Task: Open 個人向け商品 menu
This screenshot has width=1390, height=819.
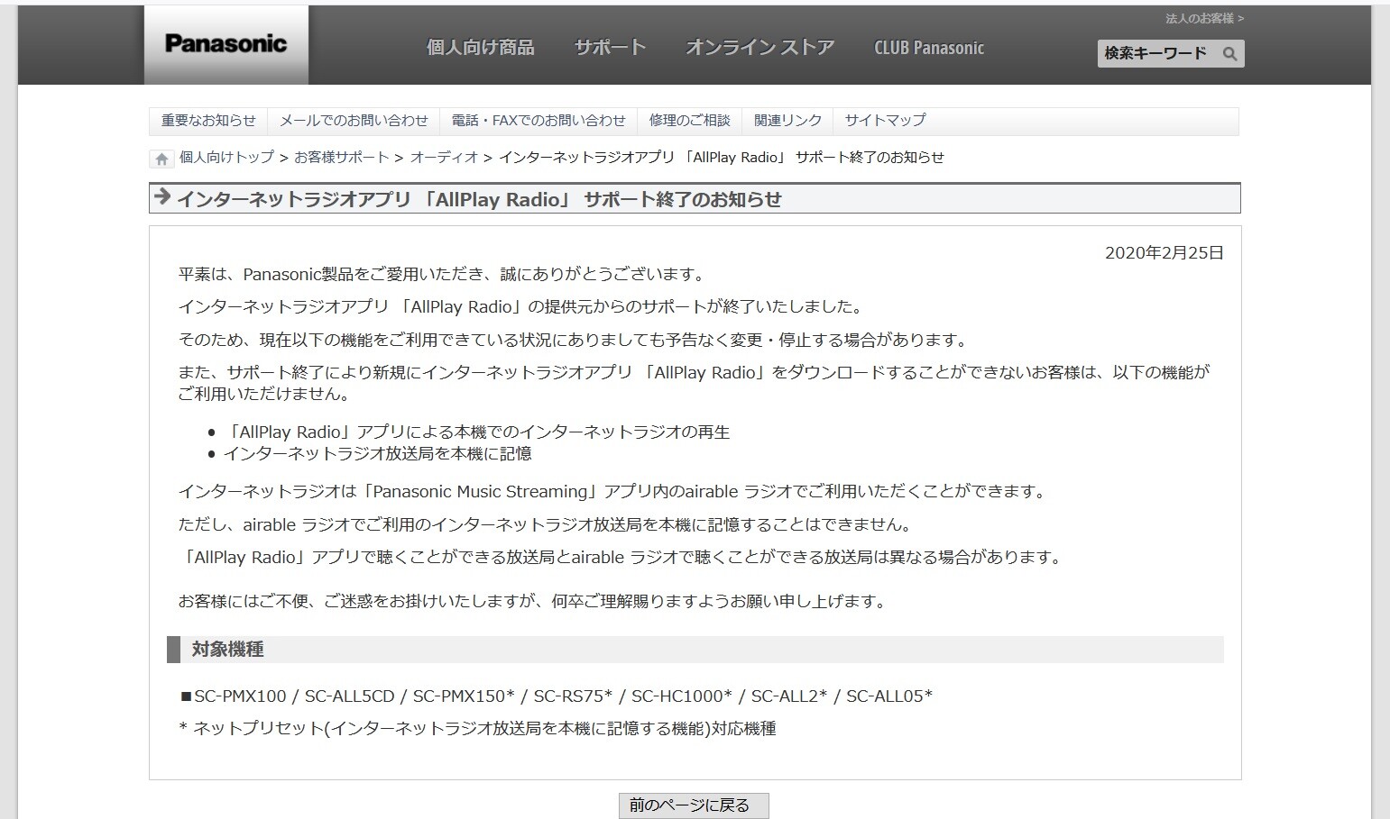Action: (x=480, y=48)
